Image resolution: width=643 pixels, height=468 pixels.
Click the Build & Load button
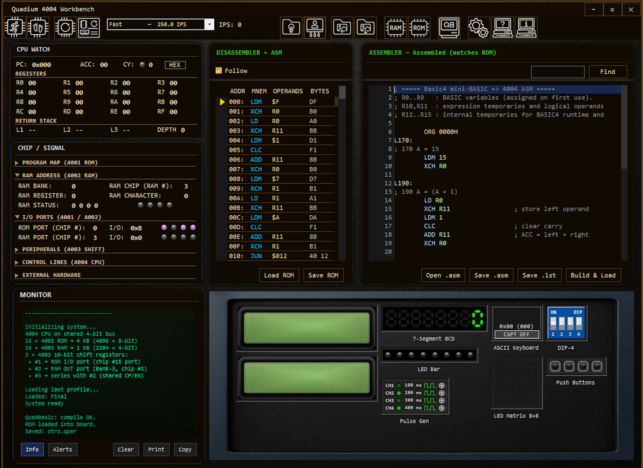[593, 275]
